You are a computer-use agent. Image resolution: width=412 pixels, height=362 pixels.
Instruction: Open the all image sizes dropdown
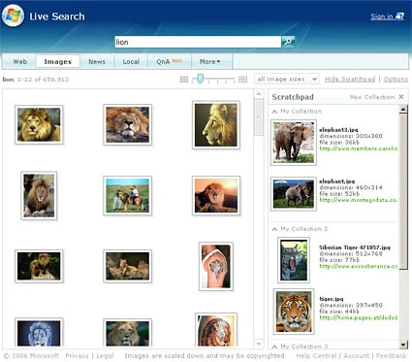pyautogui.click(x=287, y=80)
